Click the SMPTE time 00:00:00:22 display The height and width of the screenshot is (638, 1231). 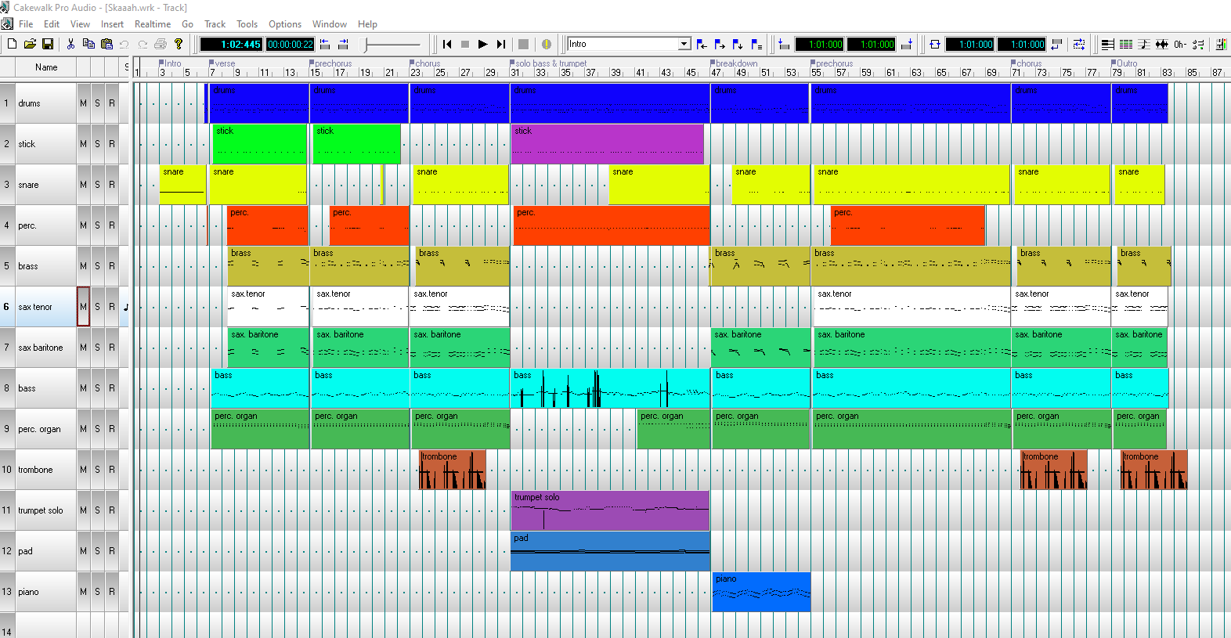[291, 44]
